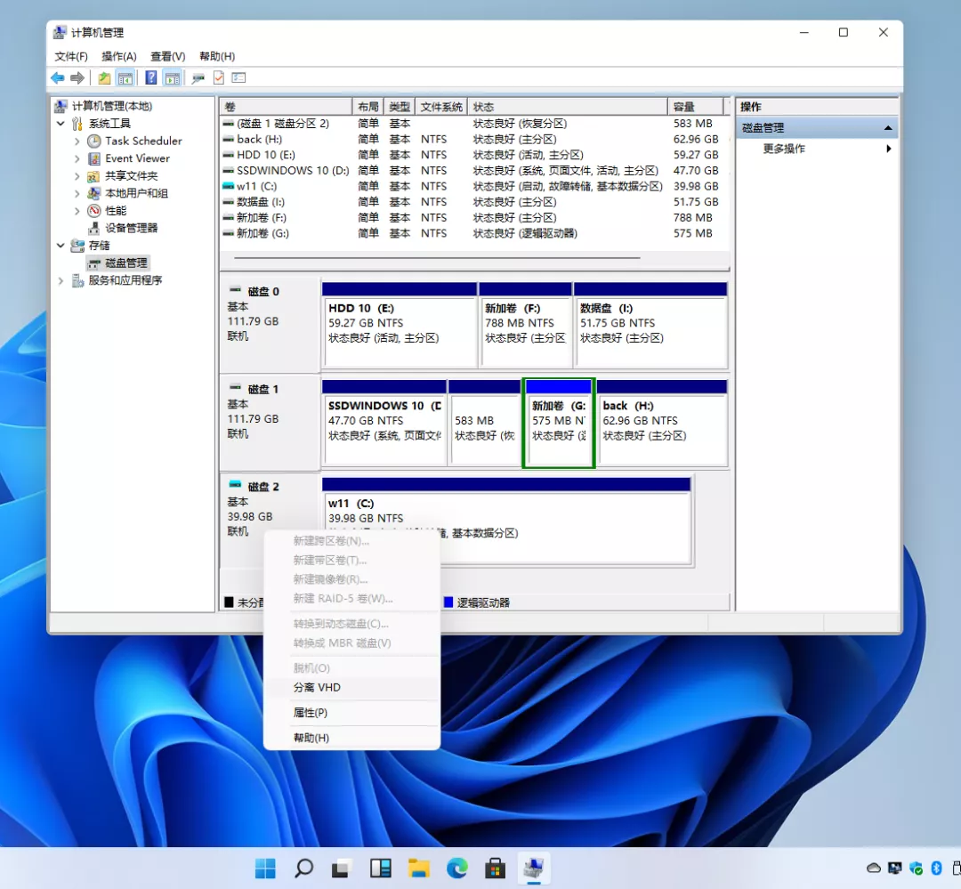Click the blue Back arrow in toolbar

(x=58, y=78)
